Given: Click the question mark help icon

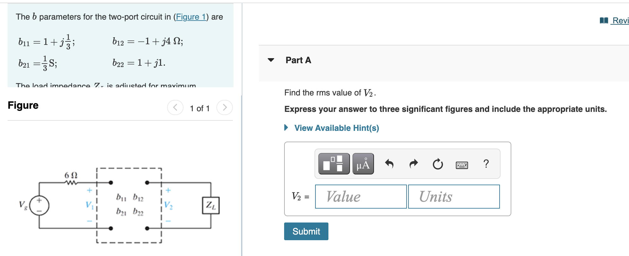Looking at the screenshot, I should click(486, 164).
